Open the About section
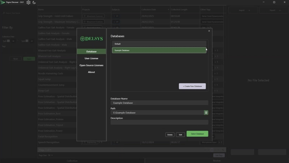The height and width of the screenshot is (163, 289). (x=91, y=72)
